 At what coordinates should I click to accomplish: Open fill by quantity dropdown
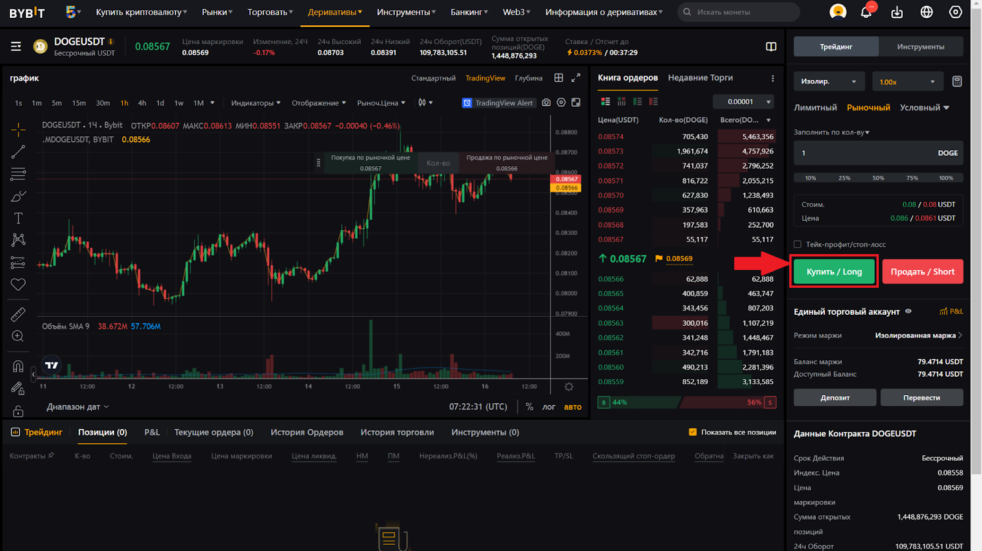coord(832,132)
